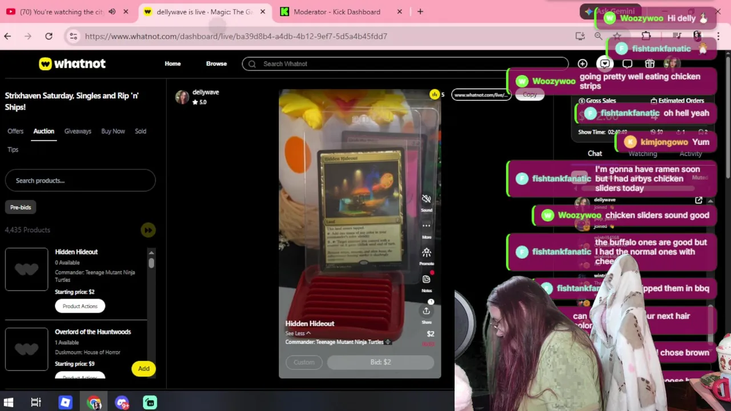This screenshot has height=411, width=731.
Task: Click the Promote icon on the stream
Action: coord(426,252)
